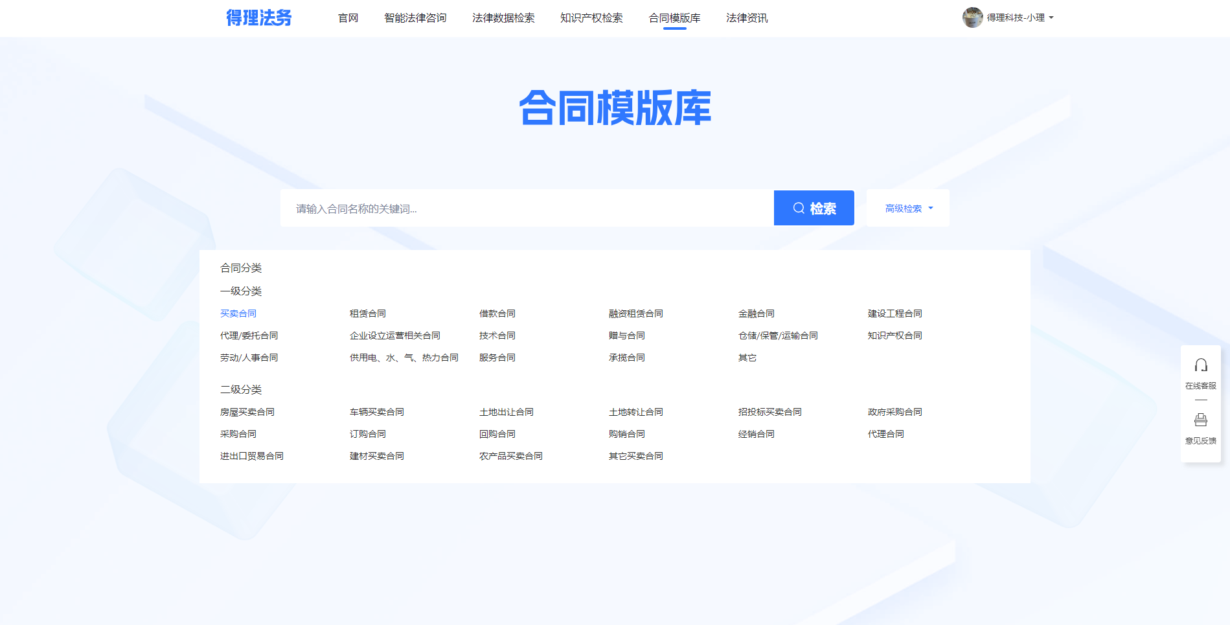This screenshot has width=1230, height=625.
Task: Select 企业设立运营相关合同 category
Action: coord(395,335)
